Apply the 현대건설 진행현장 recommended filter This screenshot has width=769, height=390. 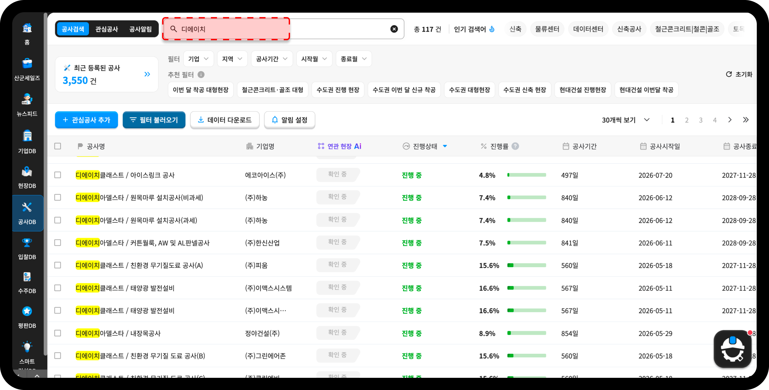click(583, 90)
